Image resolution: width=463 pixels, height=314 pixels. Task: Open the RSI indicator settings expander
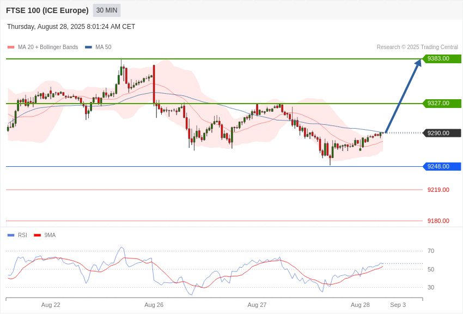coord(22,235)
